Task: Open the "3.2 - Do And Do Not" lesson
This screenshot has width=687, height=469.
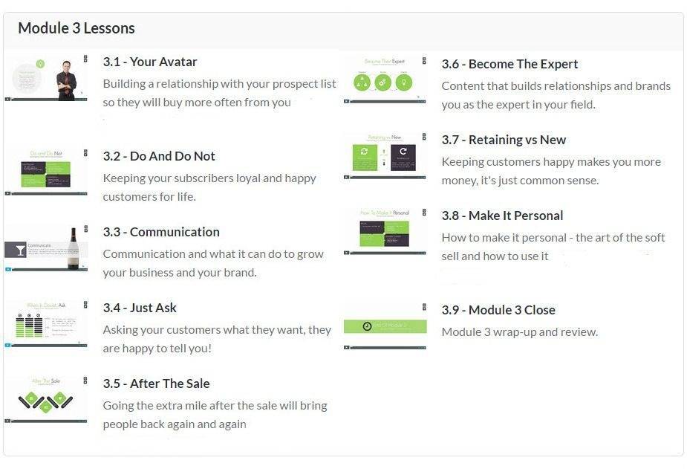Action: pyautogui.click(x=159, y=156)
